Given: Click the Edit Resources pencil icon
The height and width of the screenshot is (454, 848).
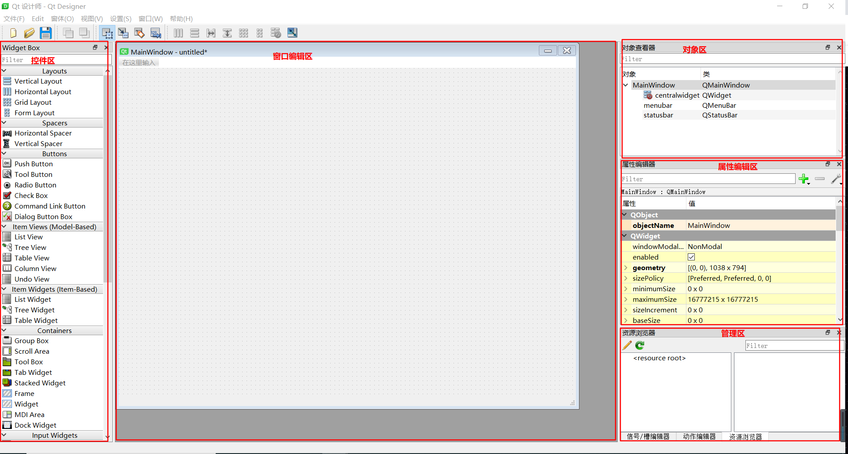Looking at the screenshot, I should tap(626, 345).
